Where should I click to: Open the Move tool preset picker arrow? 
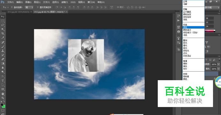click(x=8, y=7)
